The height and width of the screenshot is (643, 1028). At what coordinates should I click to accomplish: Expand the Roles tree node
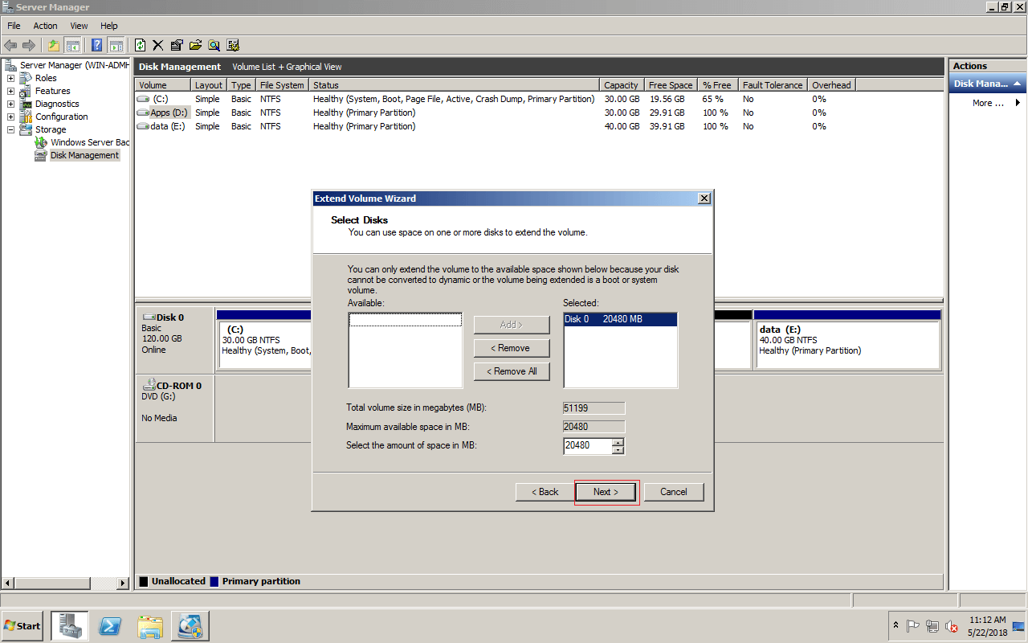[x=10, y=78]
